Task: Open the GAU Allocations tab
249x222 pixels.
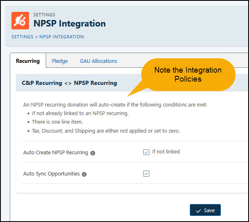Action: click(98, 61)
